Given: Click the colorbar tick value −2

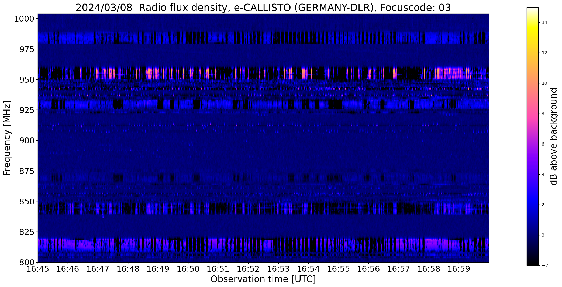Looking at the screenshot, I should [545, 266].
